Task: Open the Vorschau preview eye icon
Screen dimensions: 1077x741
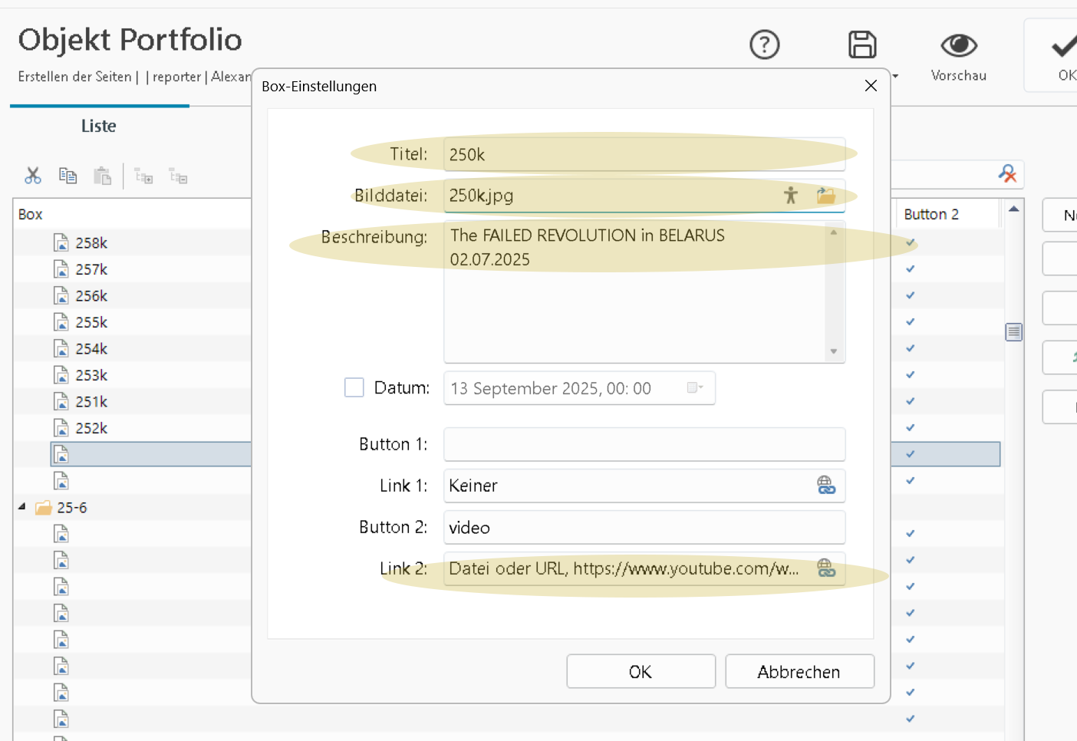Action: 958,46
